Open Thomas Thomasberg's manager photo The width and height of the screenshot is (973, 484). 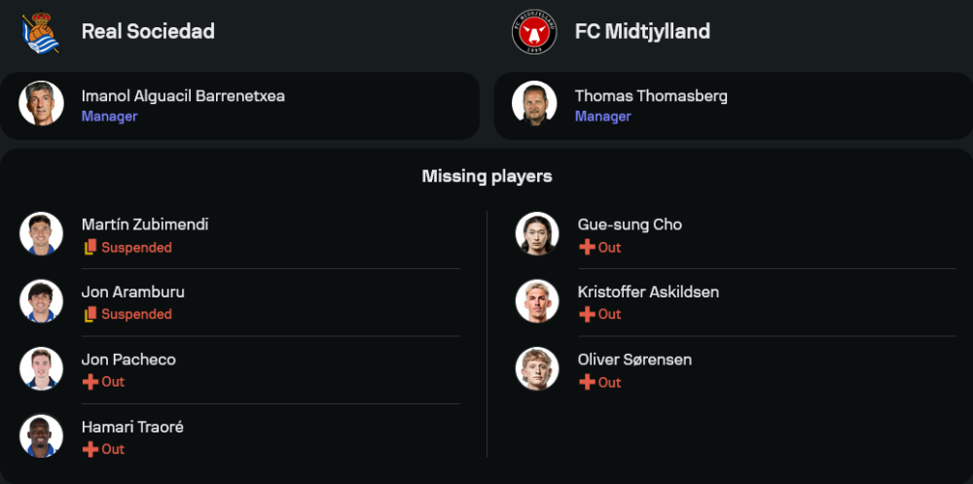[x=534, y=104]
